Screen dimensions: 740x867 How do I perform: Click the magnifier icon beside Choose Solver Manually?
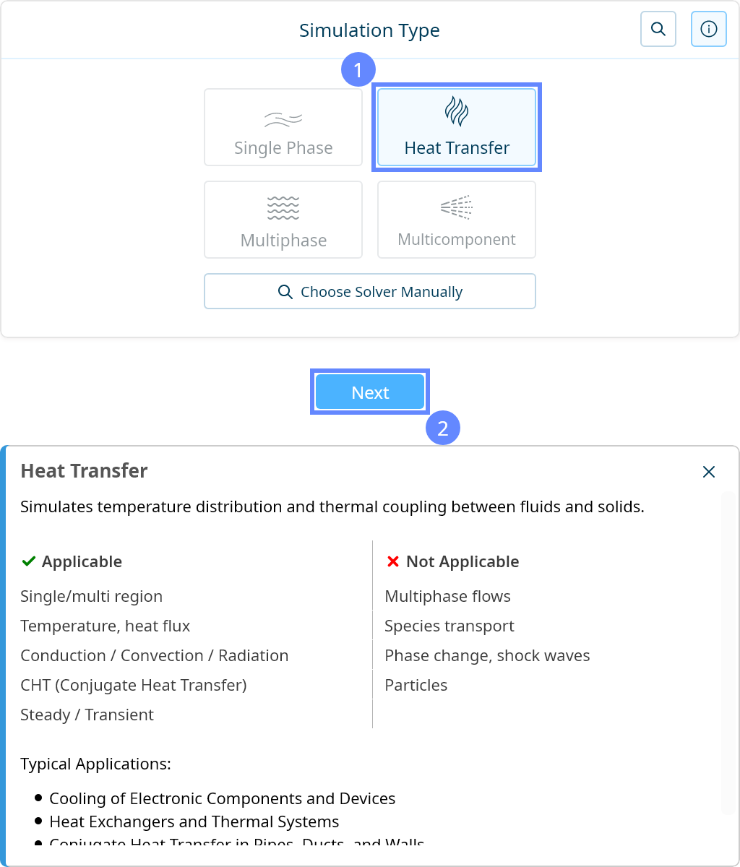pyautogui.click(x=285, y=292)
